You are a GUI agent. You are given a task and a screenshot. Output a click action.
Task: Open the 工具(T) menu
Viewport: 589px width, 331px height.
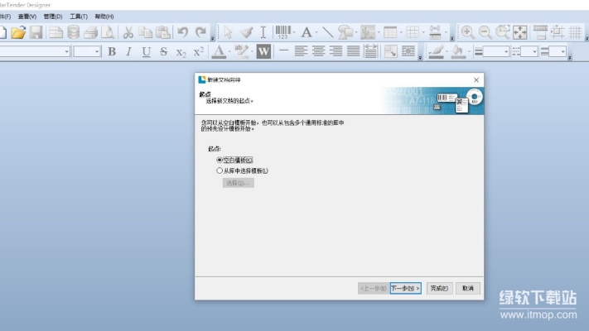pyautogui.click(x=79, y=17)
